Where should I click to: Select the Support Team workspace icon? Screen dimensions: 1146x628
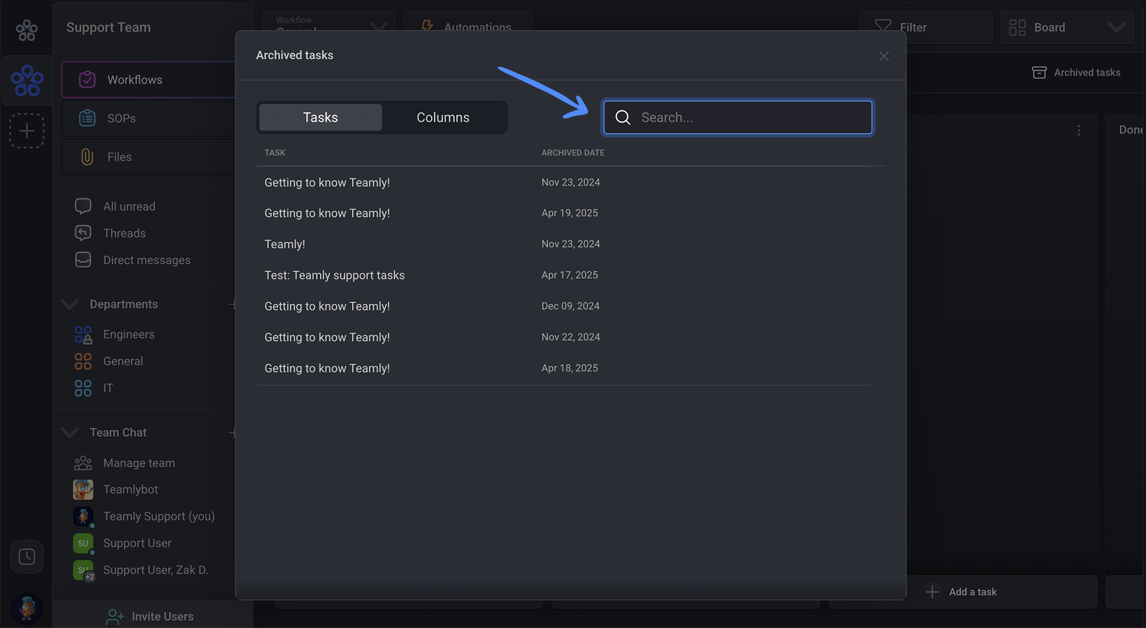27,81
